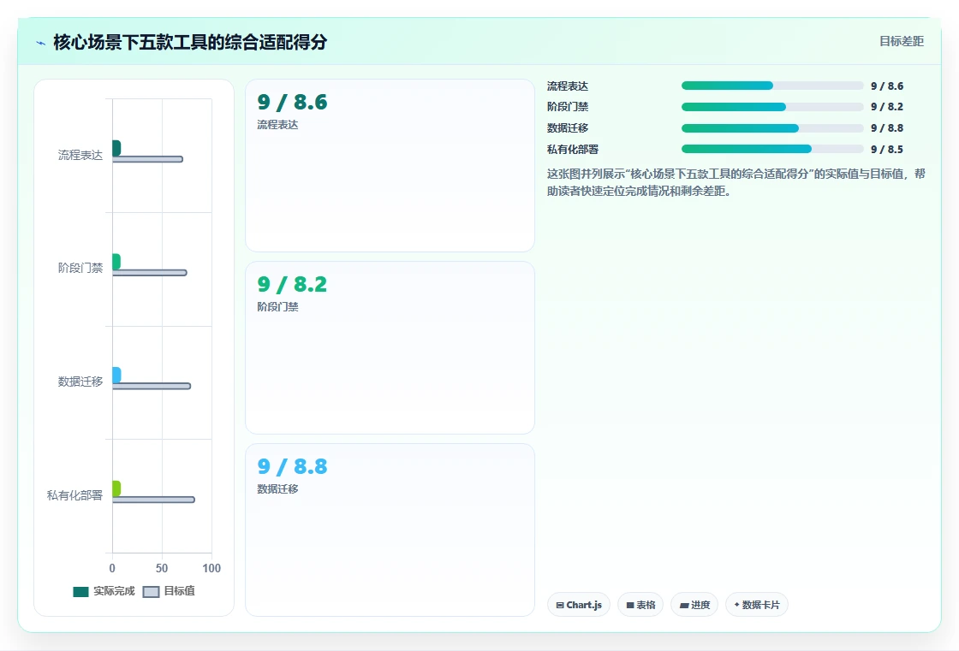This screenshot has height=651, width=959.
Task: Click the 私有化部署 target bar in chart
Action: pyautogui.click(x=153, y=500)
